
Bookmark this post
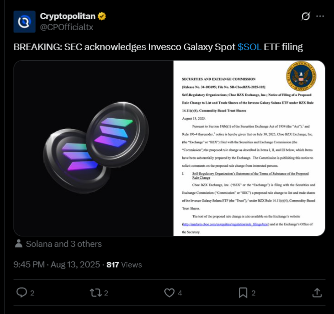pos(243,292)
